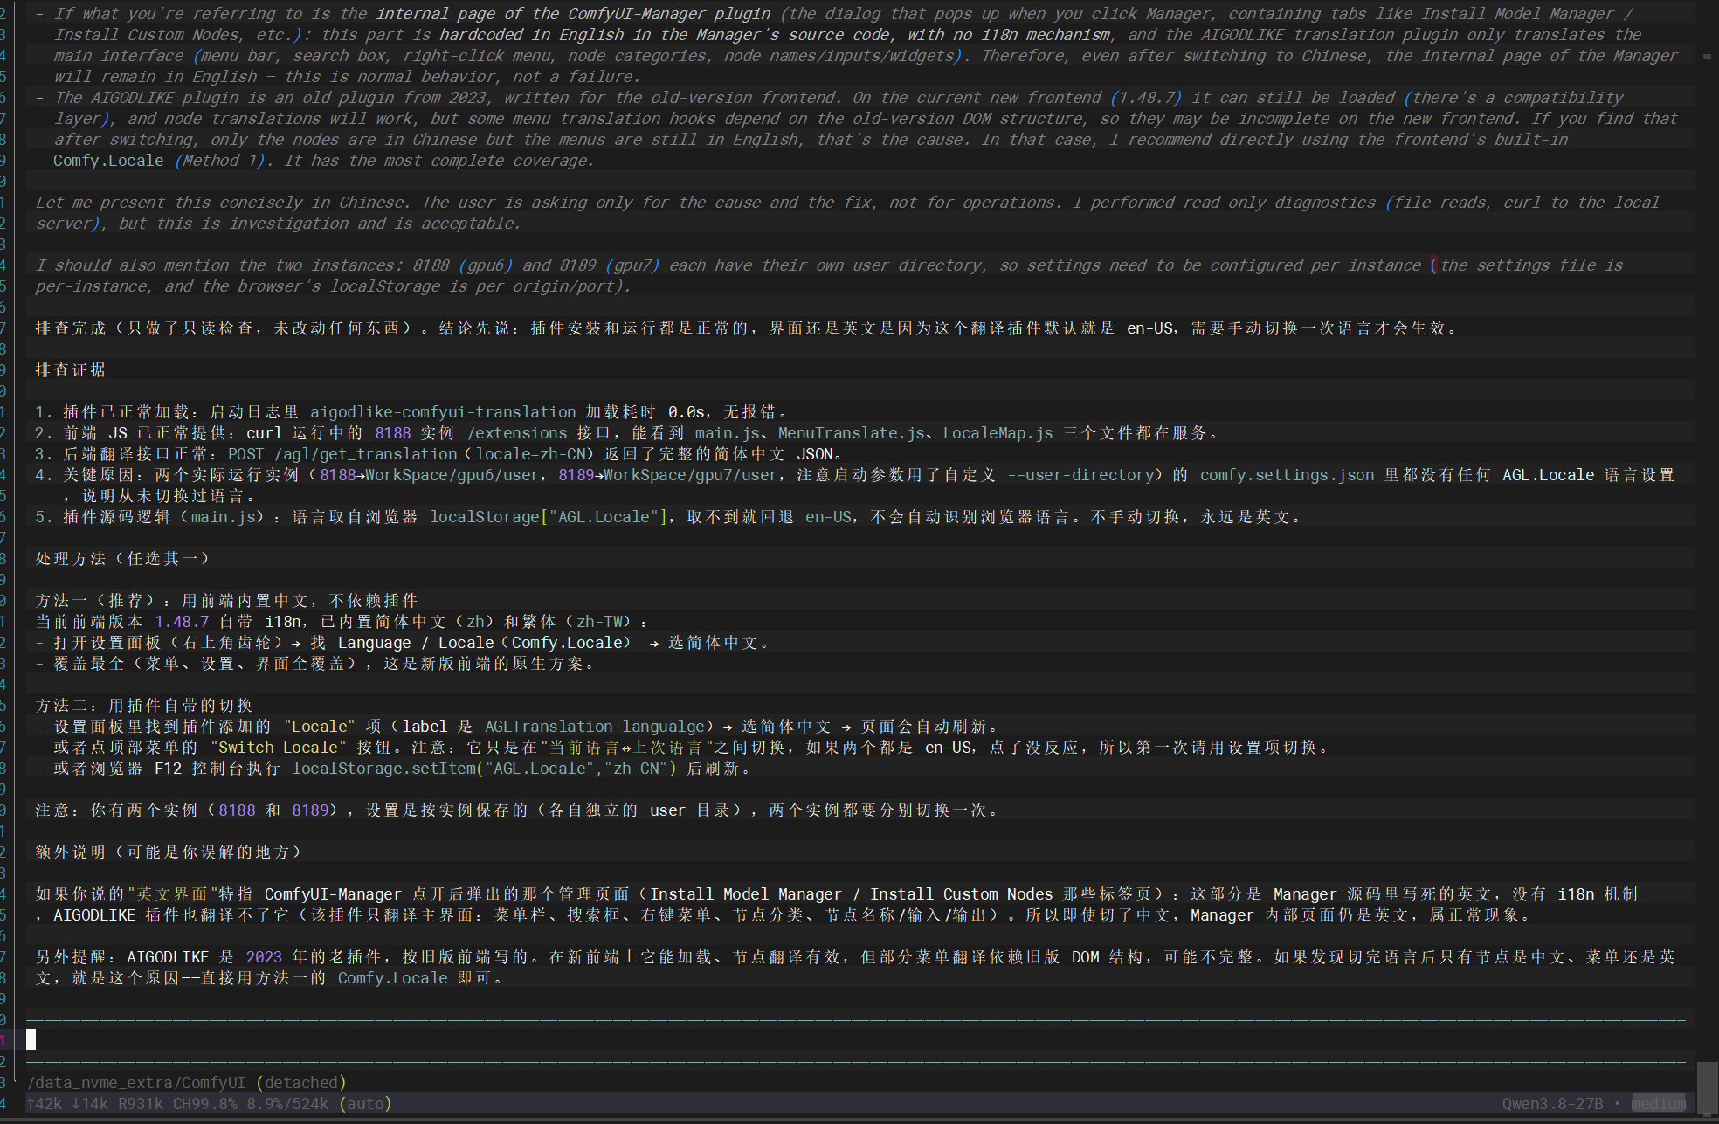
Task: Click the quoted "Switch Locale" button name
Action: 278,748
